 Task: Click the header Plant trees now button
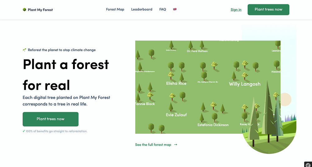point(268,10)
